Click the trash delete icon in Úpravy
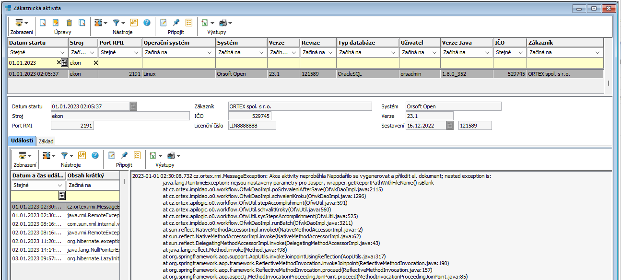The image size is (621, 280). pos(69,23)
